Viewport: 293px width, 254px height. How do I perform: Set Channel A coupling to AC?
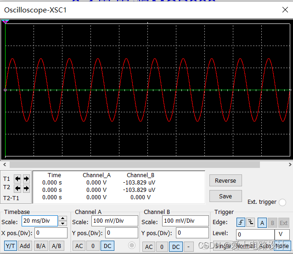[79, 246]
